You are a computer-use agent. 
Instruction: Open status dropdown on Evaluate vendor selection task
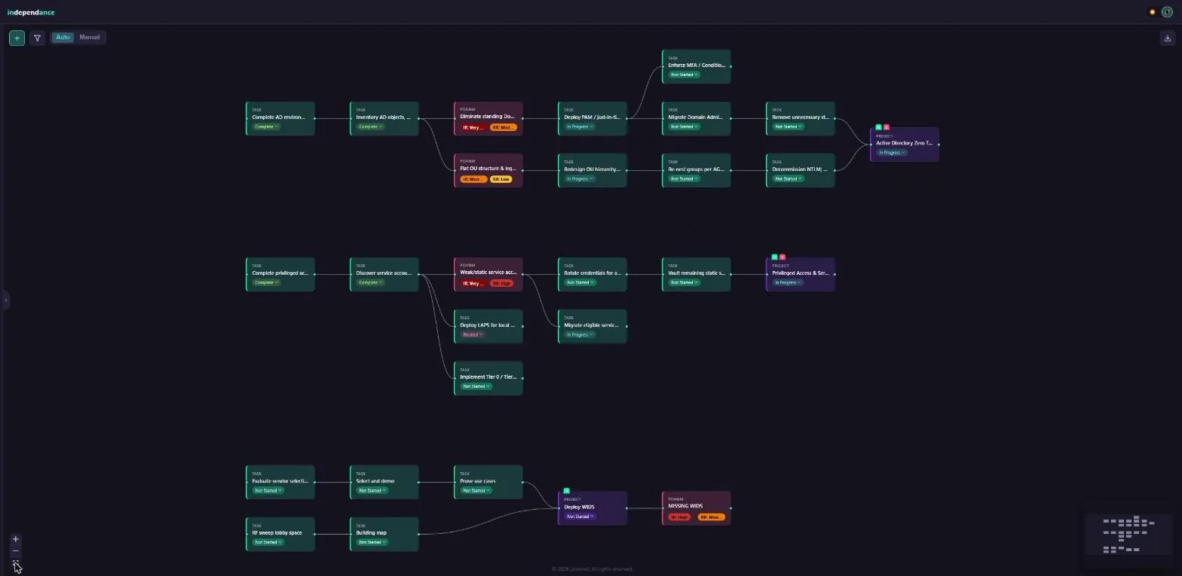click(268, 490)
